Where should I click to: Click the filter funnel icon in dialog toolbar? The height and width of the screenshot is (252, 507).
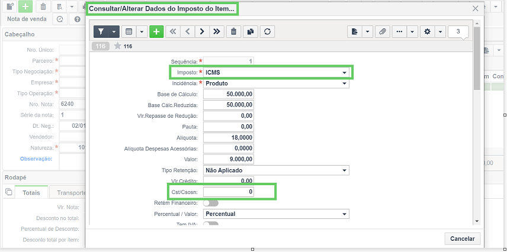point(101,32)
